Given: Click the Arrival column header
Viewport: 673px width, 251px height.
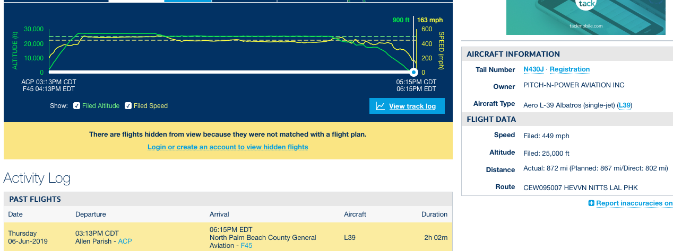Looking at the screenshot, I should (219, 214).
